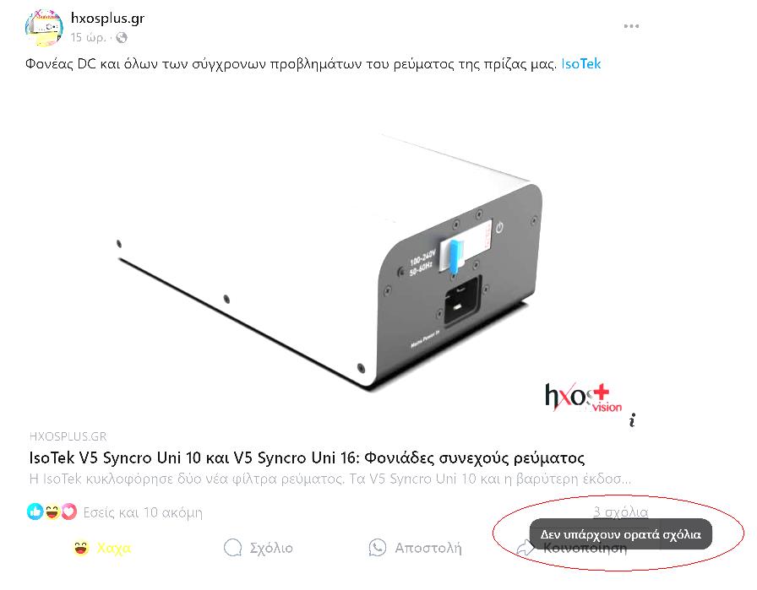Open the three-dot post options menu
Viewport: 757px width, 590px height.
tap(631, 26)
